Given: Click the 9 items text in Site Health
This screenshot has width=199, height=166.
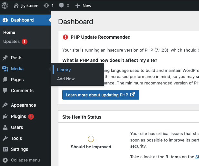Looking at the screenshot, I should tap(173, 157).
